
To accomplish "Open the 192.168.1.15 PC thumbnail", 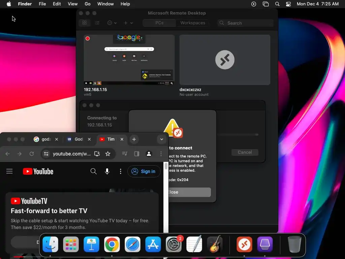I will (x=129, y=60).
